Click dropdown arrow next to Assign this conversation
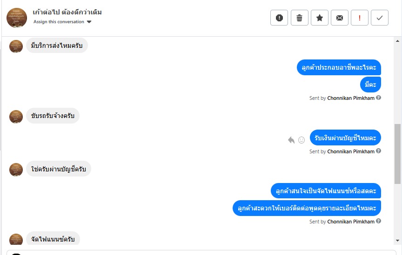Viewport: 402px width, 255px height. pos(89,22)
